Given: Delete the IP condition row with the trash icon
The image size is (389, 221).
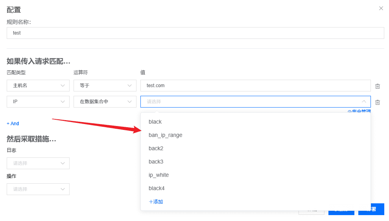Looking at the screenshot, I should (x=378, y=102).
